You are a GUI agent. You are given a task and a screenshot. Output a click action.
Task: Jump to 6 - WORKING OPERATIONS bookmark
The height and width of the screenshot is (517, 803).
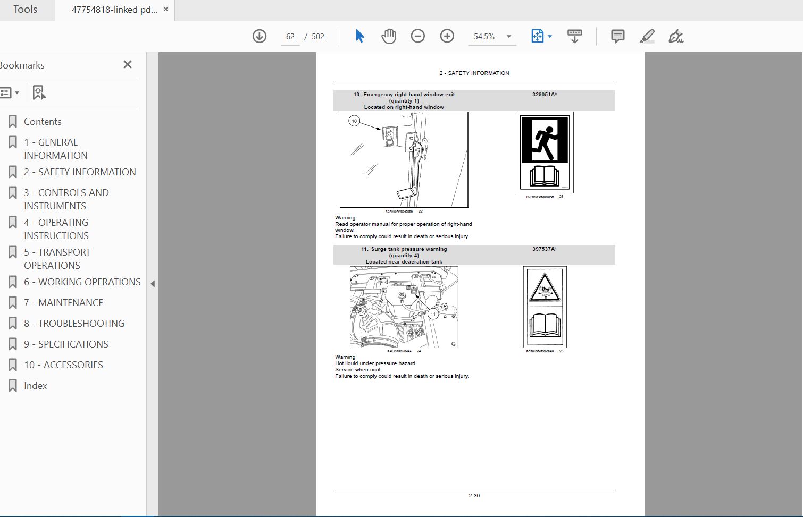click(x=82, y=282)
